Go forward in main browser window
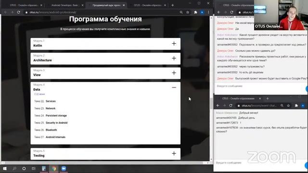 point(12,12)
